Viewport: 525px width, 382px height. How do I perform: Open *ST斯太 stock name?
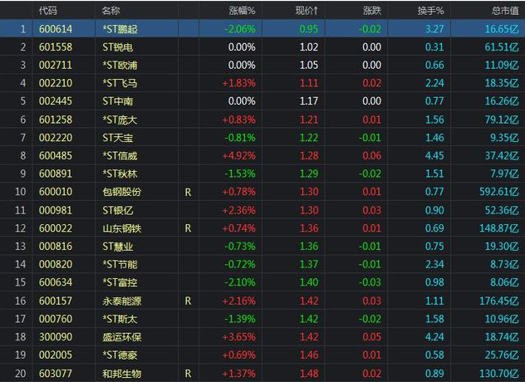[x=120, y=319]
